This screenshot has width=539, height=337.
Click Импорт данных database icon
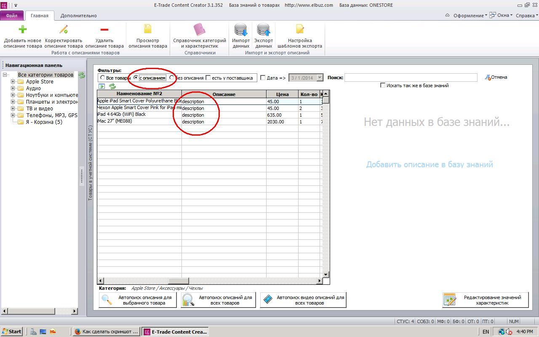[241, 29]
